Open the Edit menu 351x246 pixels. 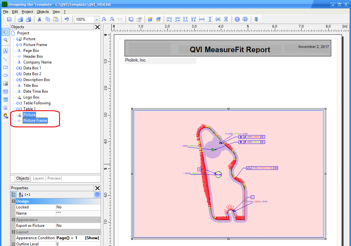15,12
